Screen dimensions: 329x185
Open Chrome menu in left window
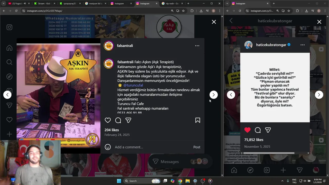point(220,11)
